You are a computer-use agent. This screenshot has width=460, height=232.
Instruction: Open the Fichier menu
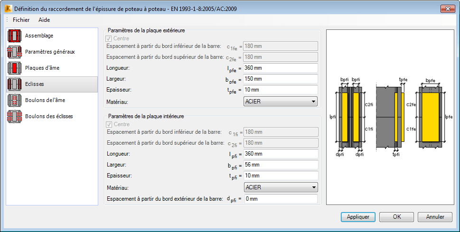coord(21,20)
